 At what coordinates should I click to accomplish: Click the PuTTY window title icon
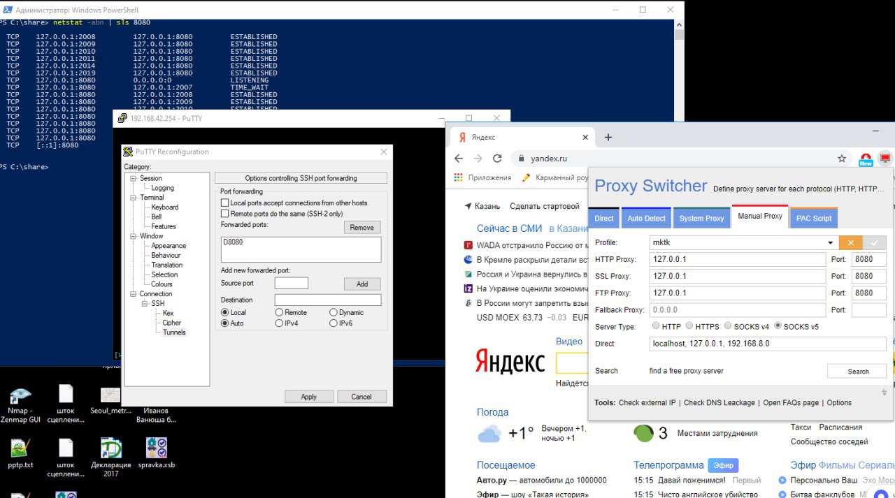pyautogui.click(x=122, y=118)
